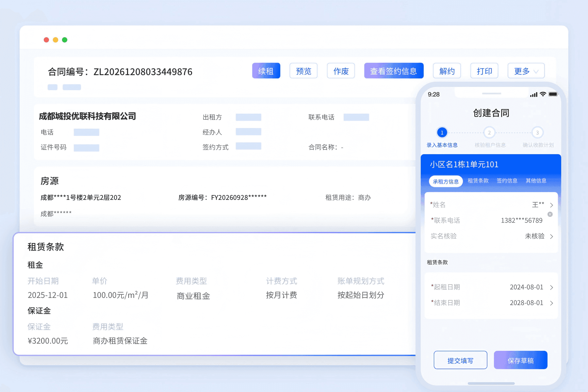Viewport: 588px width, 392px height.
Task: Click the phone cellular signal icon
Action: coord(534,95)
